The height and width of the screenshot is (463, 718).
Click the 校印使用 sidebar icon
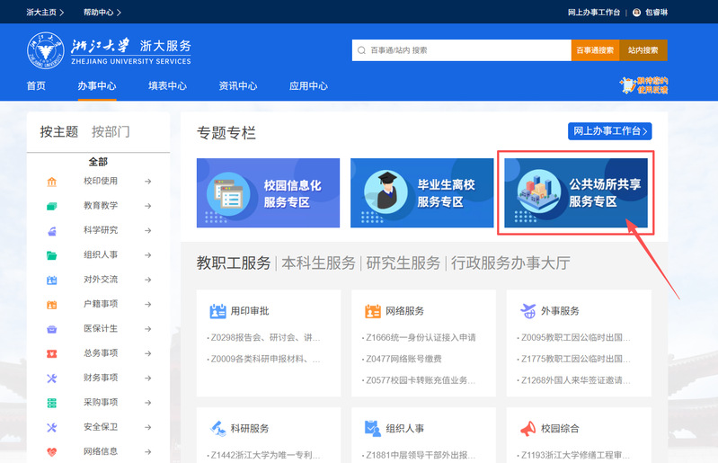pyautogui.click(x=52, y=182)
